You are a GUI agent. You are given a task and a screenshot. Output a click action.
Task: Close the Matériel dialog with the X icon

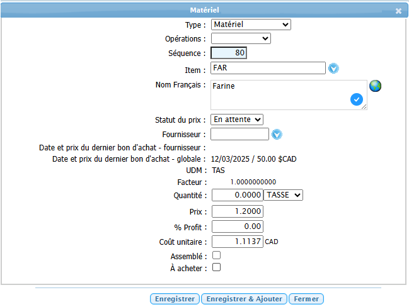click(x=398, y=11)
